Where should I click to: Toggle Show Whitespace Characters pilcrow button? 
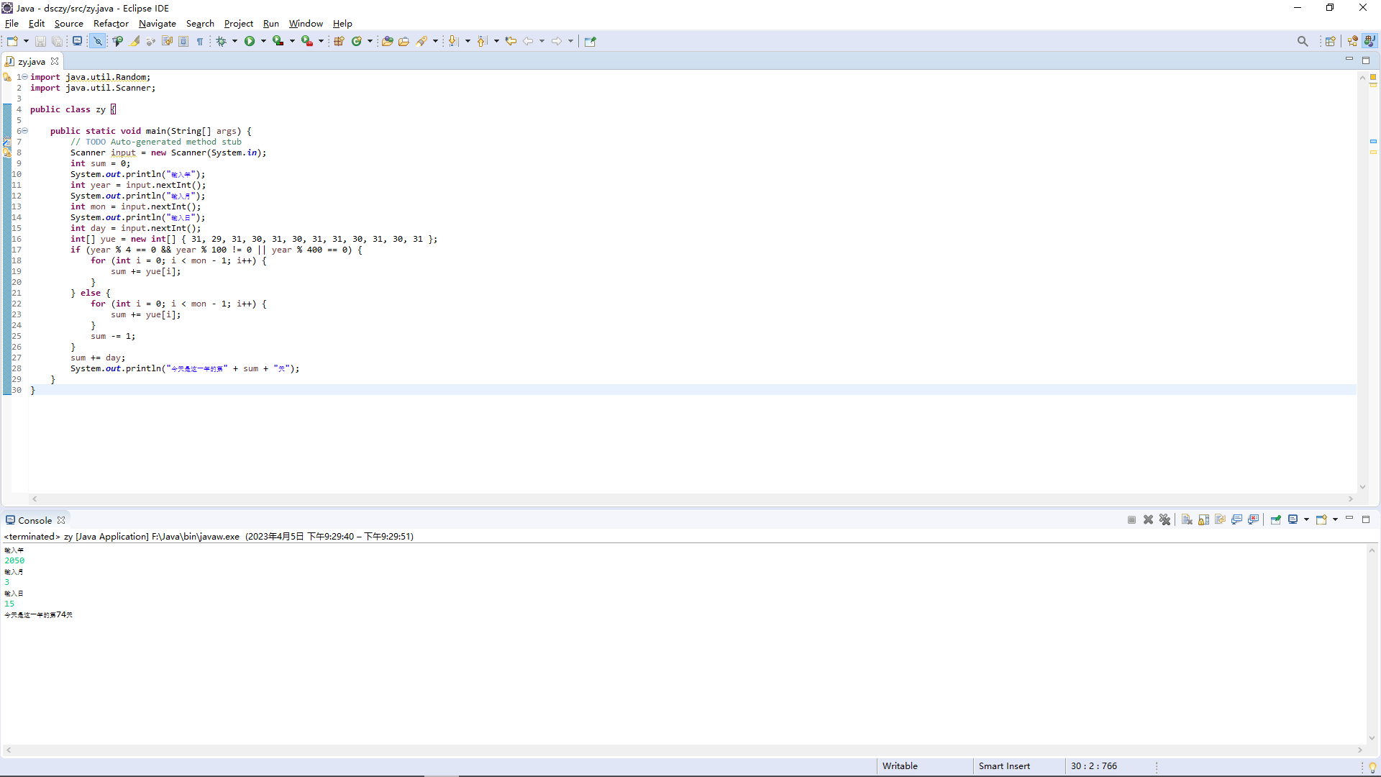point(200,41)
